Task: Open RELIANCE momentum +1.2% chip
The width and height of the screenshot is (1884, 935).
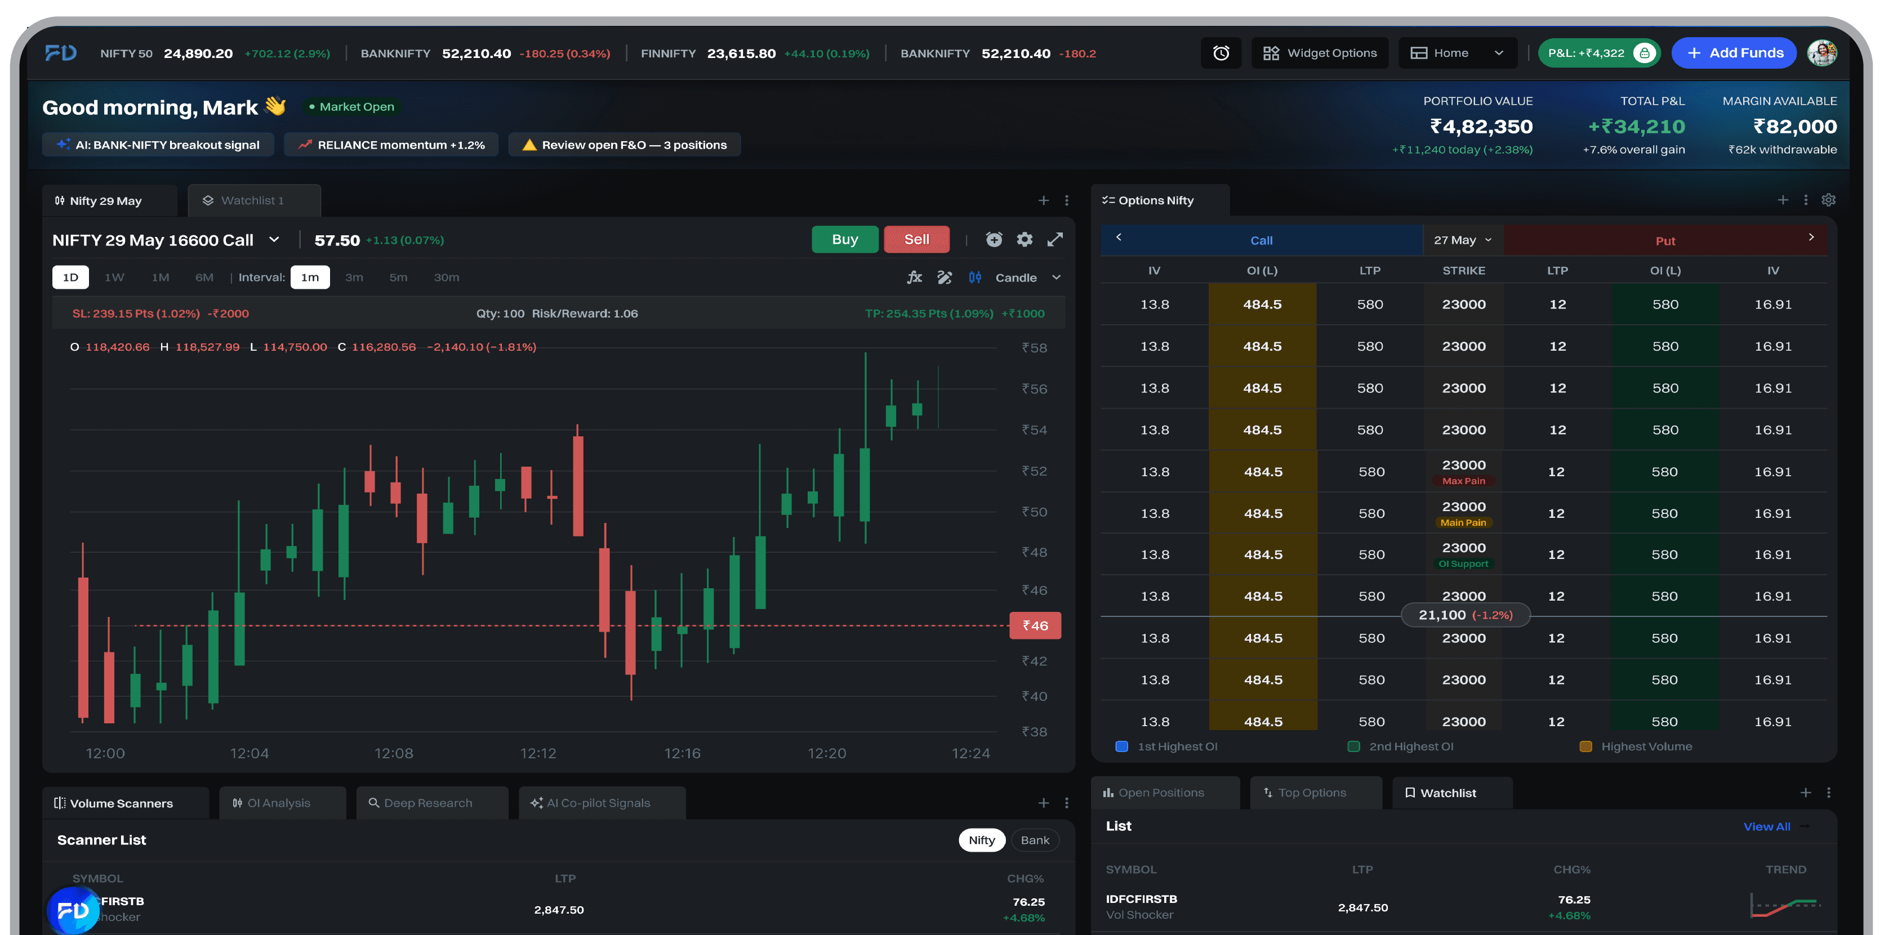Action: pyautogui.click(x=391, y=145)
